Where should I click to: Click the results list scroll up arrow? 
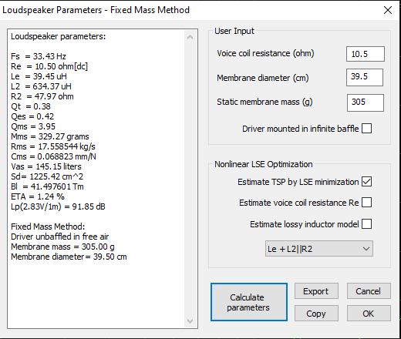(190, 38)
